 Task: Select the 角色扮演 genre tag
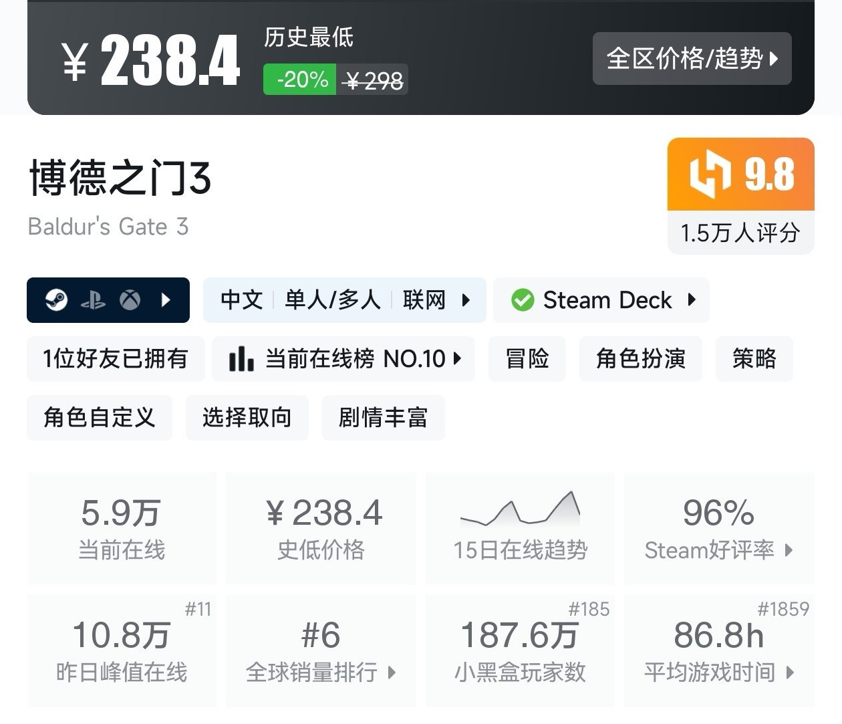641,359
